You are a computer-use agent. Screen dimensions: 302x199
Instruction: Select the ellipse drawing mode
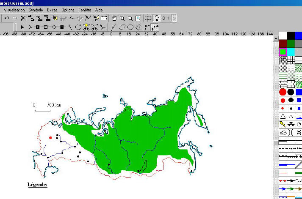[122, 27]
